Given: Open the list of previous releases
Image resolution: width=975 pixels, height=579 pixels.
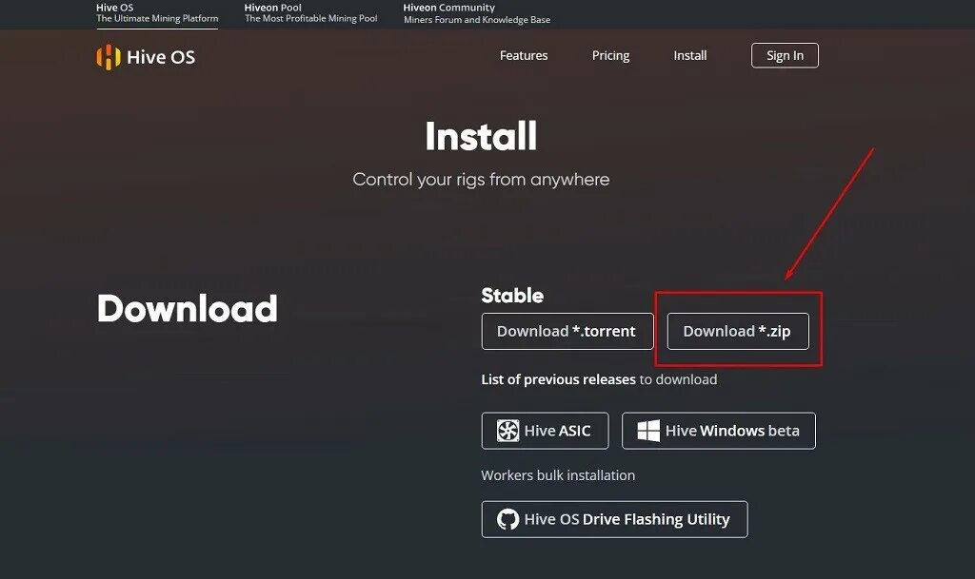Looking at the screenshot, I should (558, 379).
